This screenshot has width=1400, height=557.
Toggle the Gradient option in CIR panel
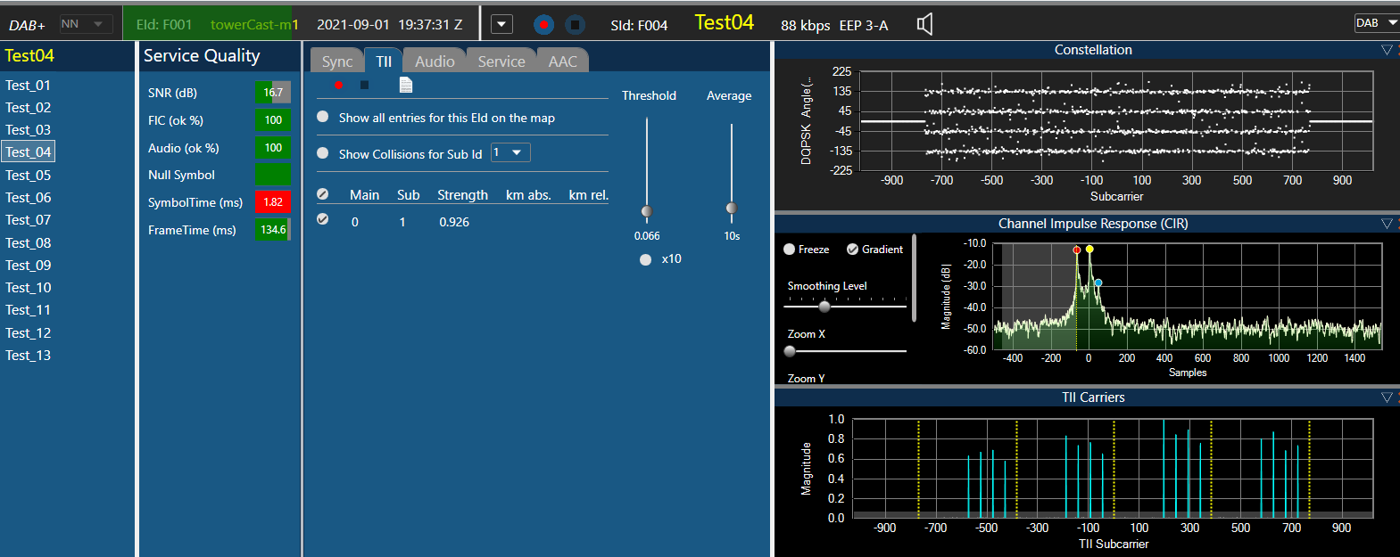853,250
